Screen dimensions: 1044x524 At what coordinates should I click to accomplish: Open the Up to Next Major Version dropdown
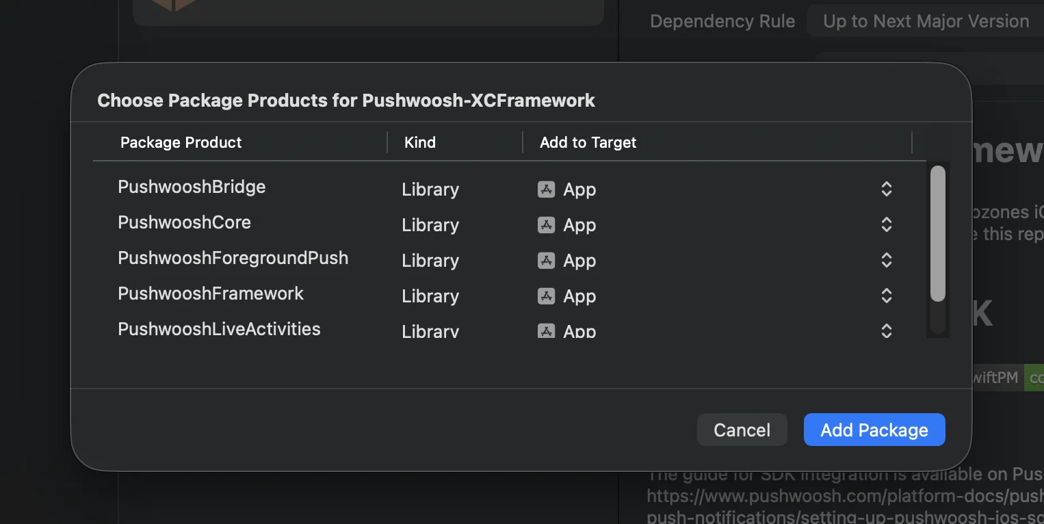click(926, 21)
